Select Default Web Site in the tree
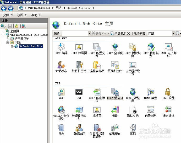Image resolution: width=181 pixels, height=143 pixels. point(31,46)
